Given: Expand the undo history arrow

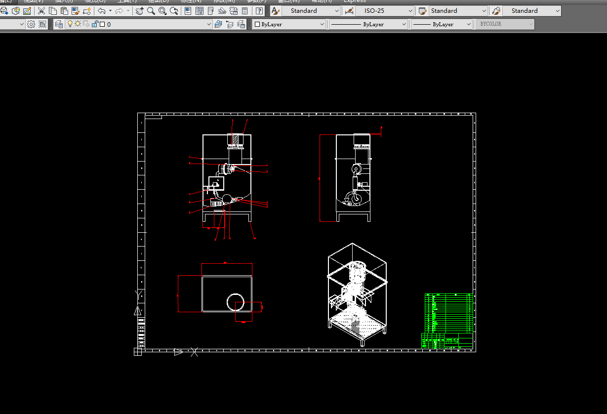Looking at the screenshot, I should point(110,11).
